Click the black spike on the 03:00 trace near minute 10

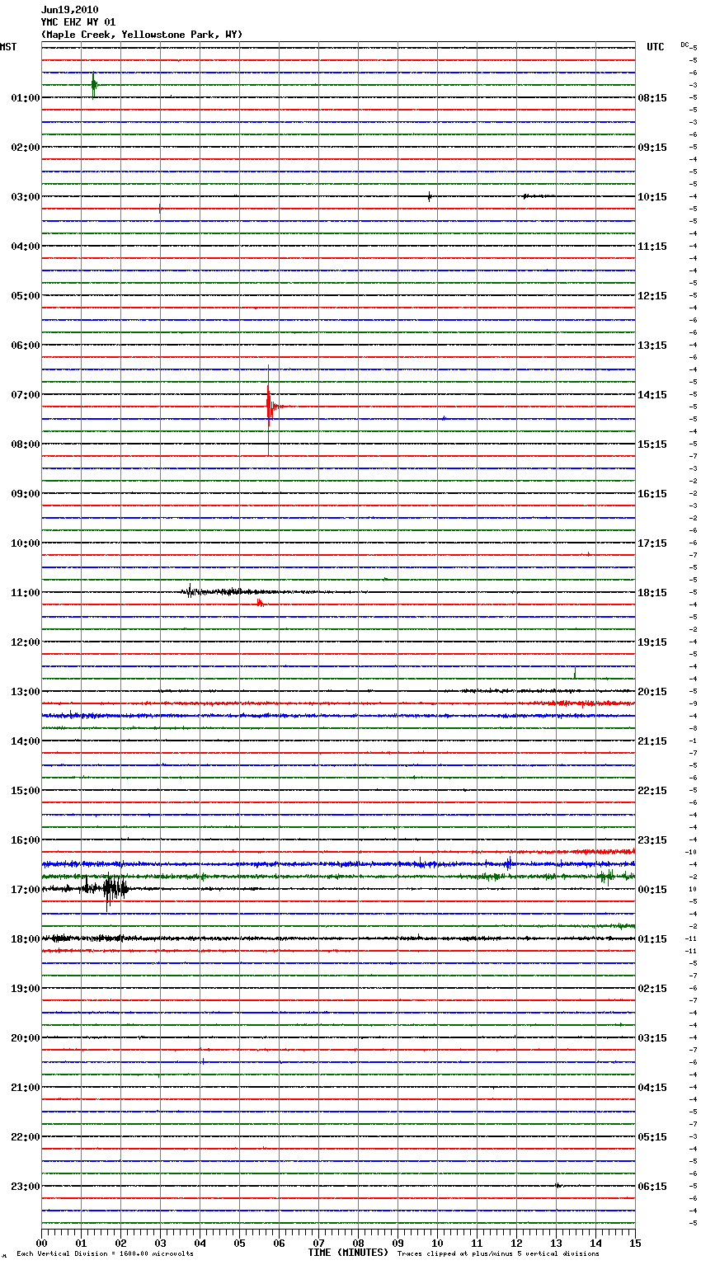[429, 196]
